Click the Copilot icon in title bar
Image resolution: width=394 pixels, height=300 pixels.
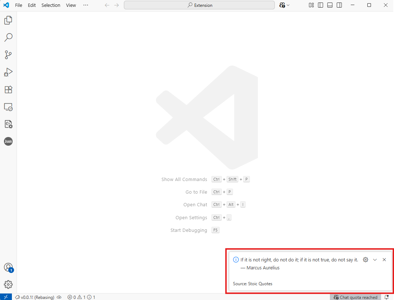click(282, 5)
